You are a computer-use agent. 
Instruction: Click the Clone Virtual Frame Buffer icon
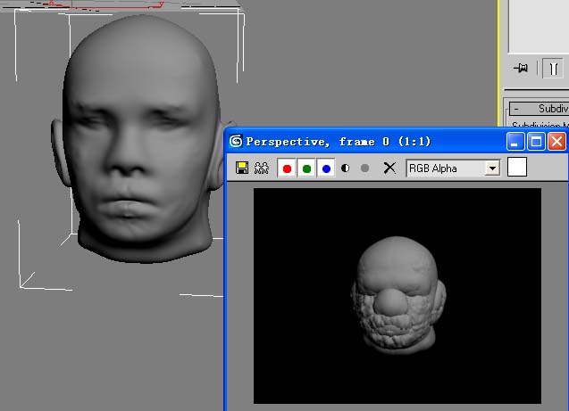[261, 168]
